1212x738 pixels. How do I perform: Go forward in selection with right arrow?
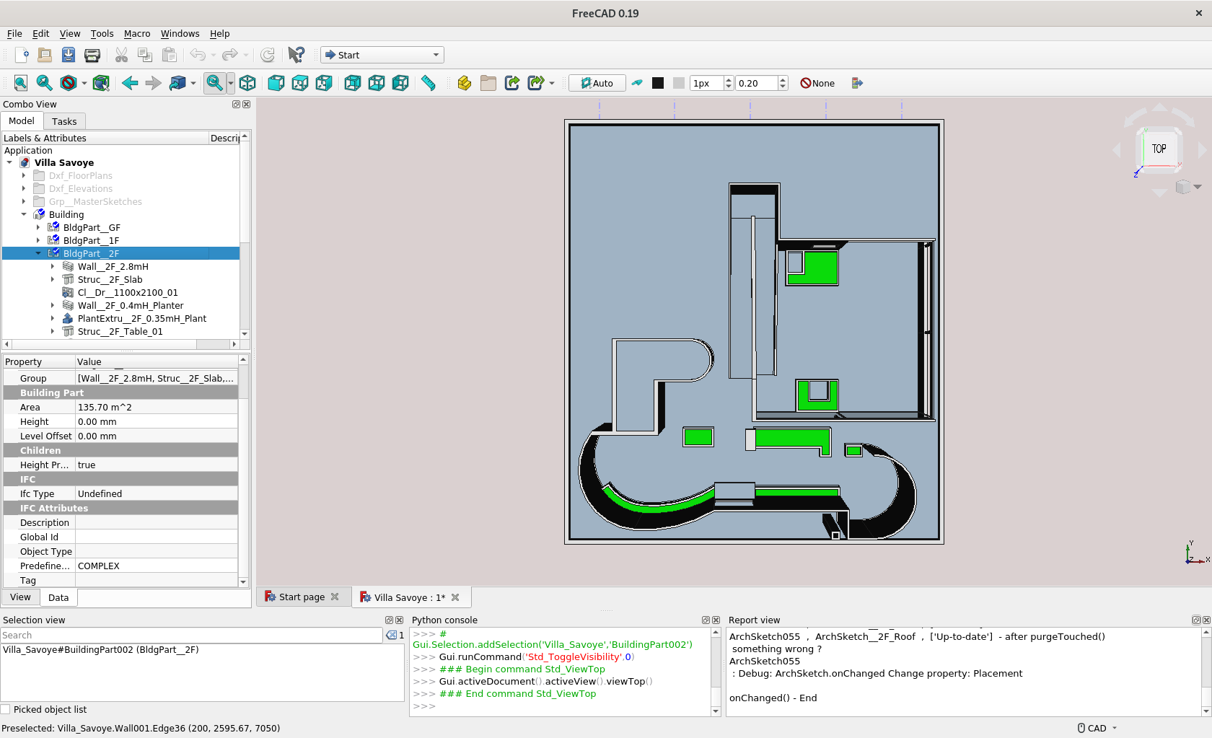[x=153, y=83]
